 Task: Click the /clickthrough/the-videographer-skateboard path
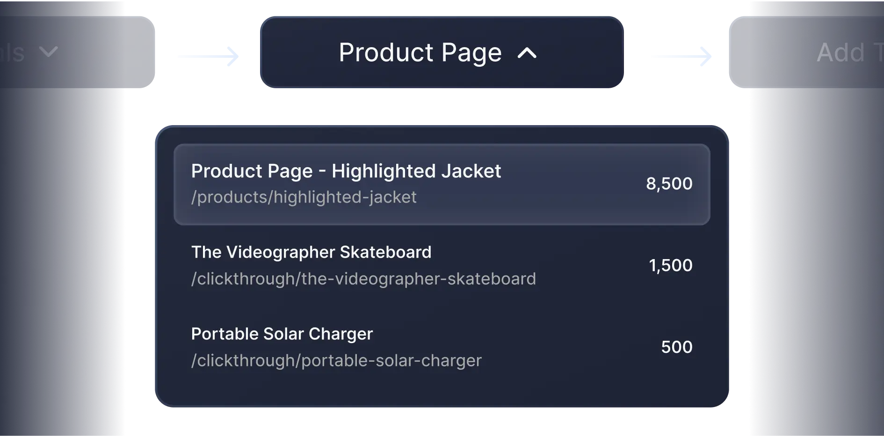click(x=363, y=279)
